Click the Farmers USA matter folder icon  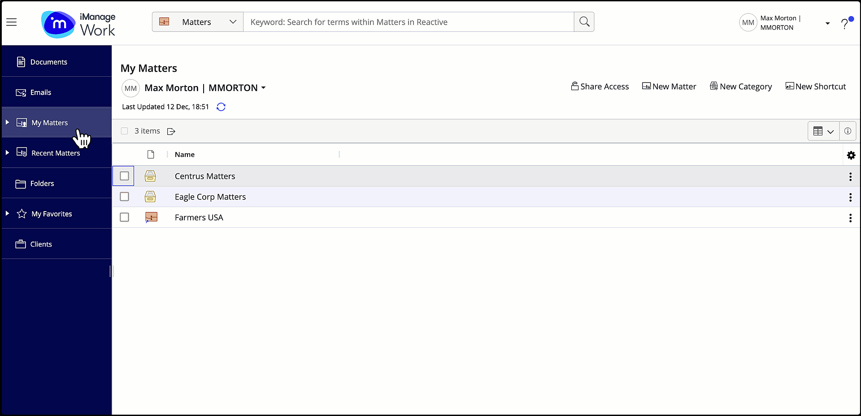(x=151, y=217)
